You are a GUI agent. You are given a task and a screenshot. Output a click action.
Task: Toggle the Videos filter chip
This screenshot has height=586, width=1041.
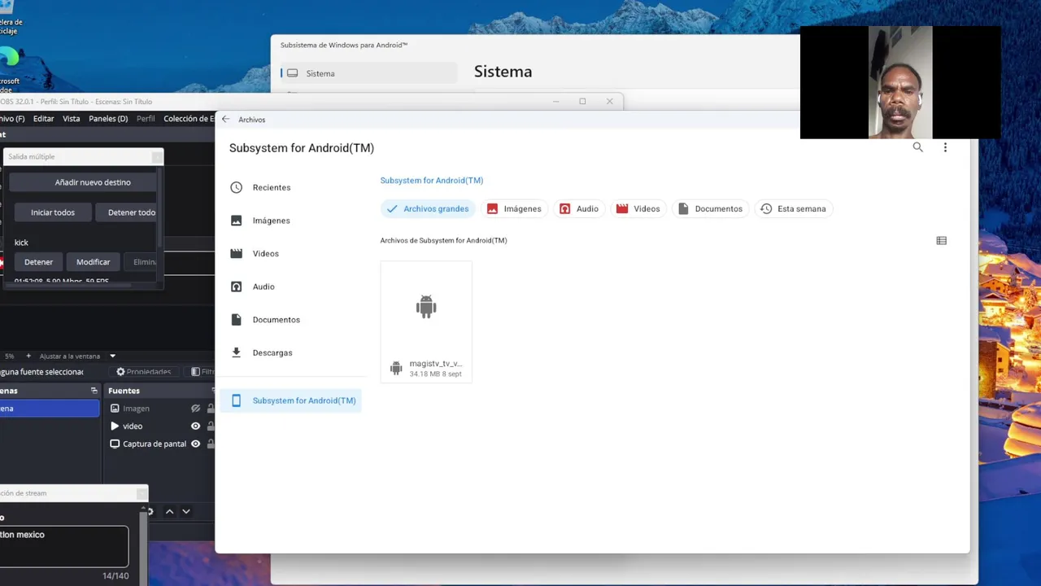coord(638,209)
